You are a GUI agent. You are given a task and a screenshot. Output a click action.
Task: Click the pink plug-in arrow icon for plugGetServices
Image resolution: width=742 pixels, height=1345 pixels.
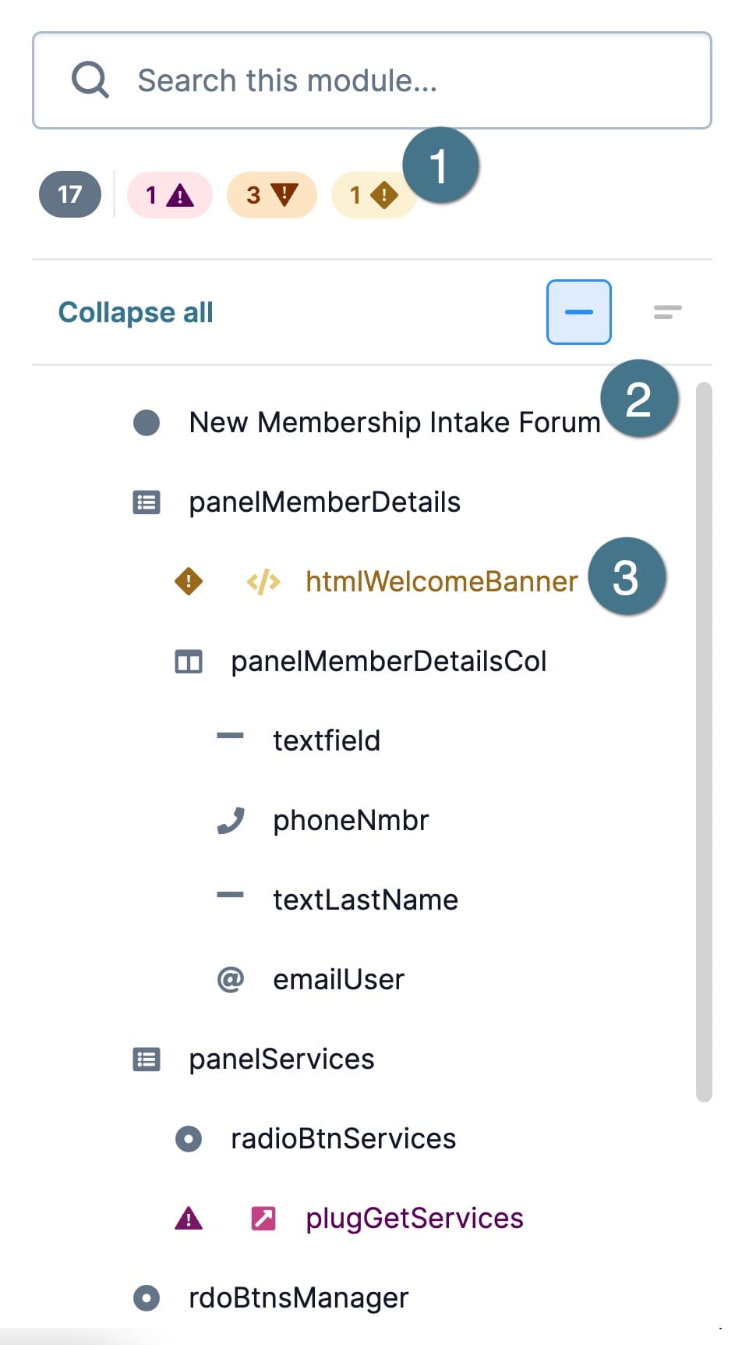[263, 1218]
